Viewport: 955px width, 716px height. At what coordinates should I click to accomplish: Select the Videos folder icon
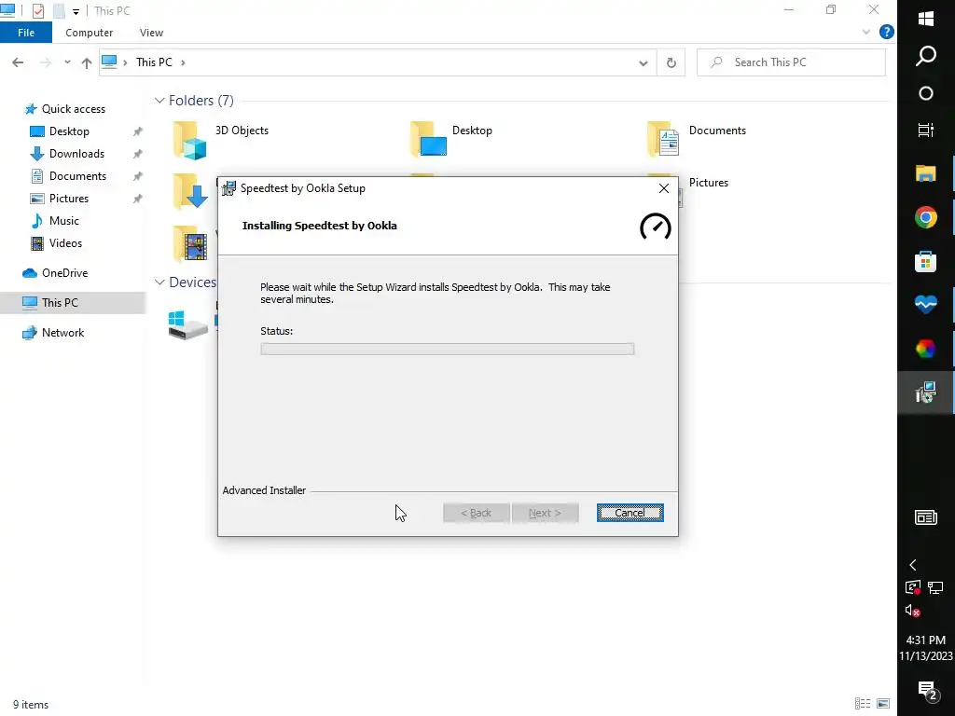[x=190, y=243]
